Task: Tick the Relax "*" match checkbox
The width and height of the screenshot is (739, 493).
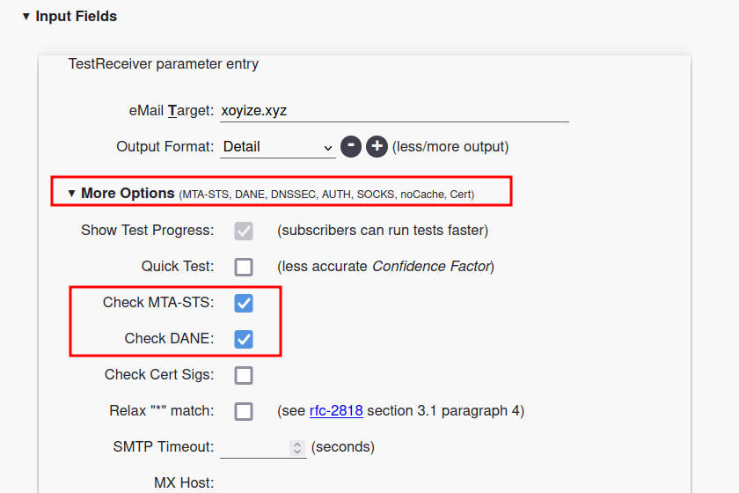Action: coord(244,411)
